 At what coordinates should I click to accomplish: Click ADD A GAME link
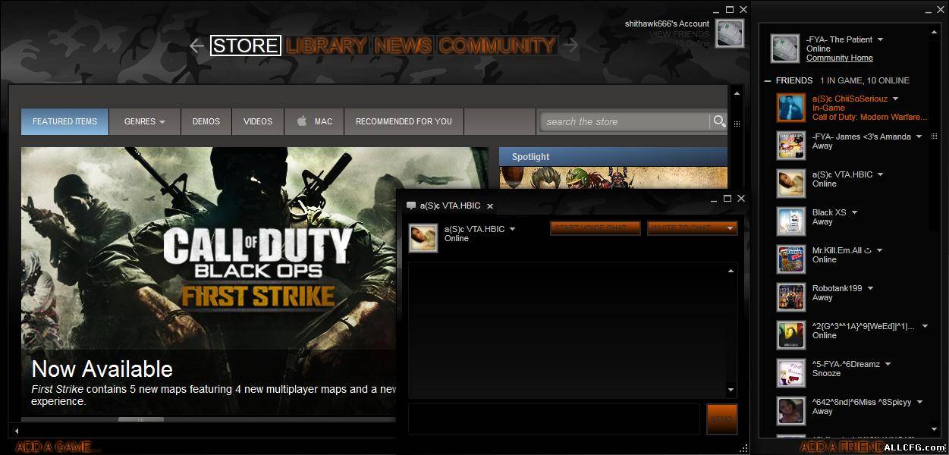click(58, 447)
